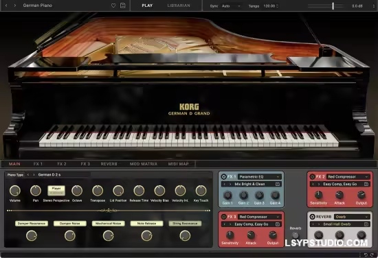Screen dimensions: 378x258
Task: Go to the previous preset in the top bar
Action: pos(6,5)
